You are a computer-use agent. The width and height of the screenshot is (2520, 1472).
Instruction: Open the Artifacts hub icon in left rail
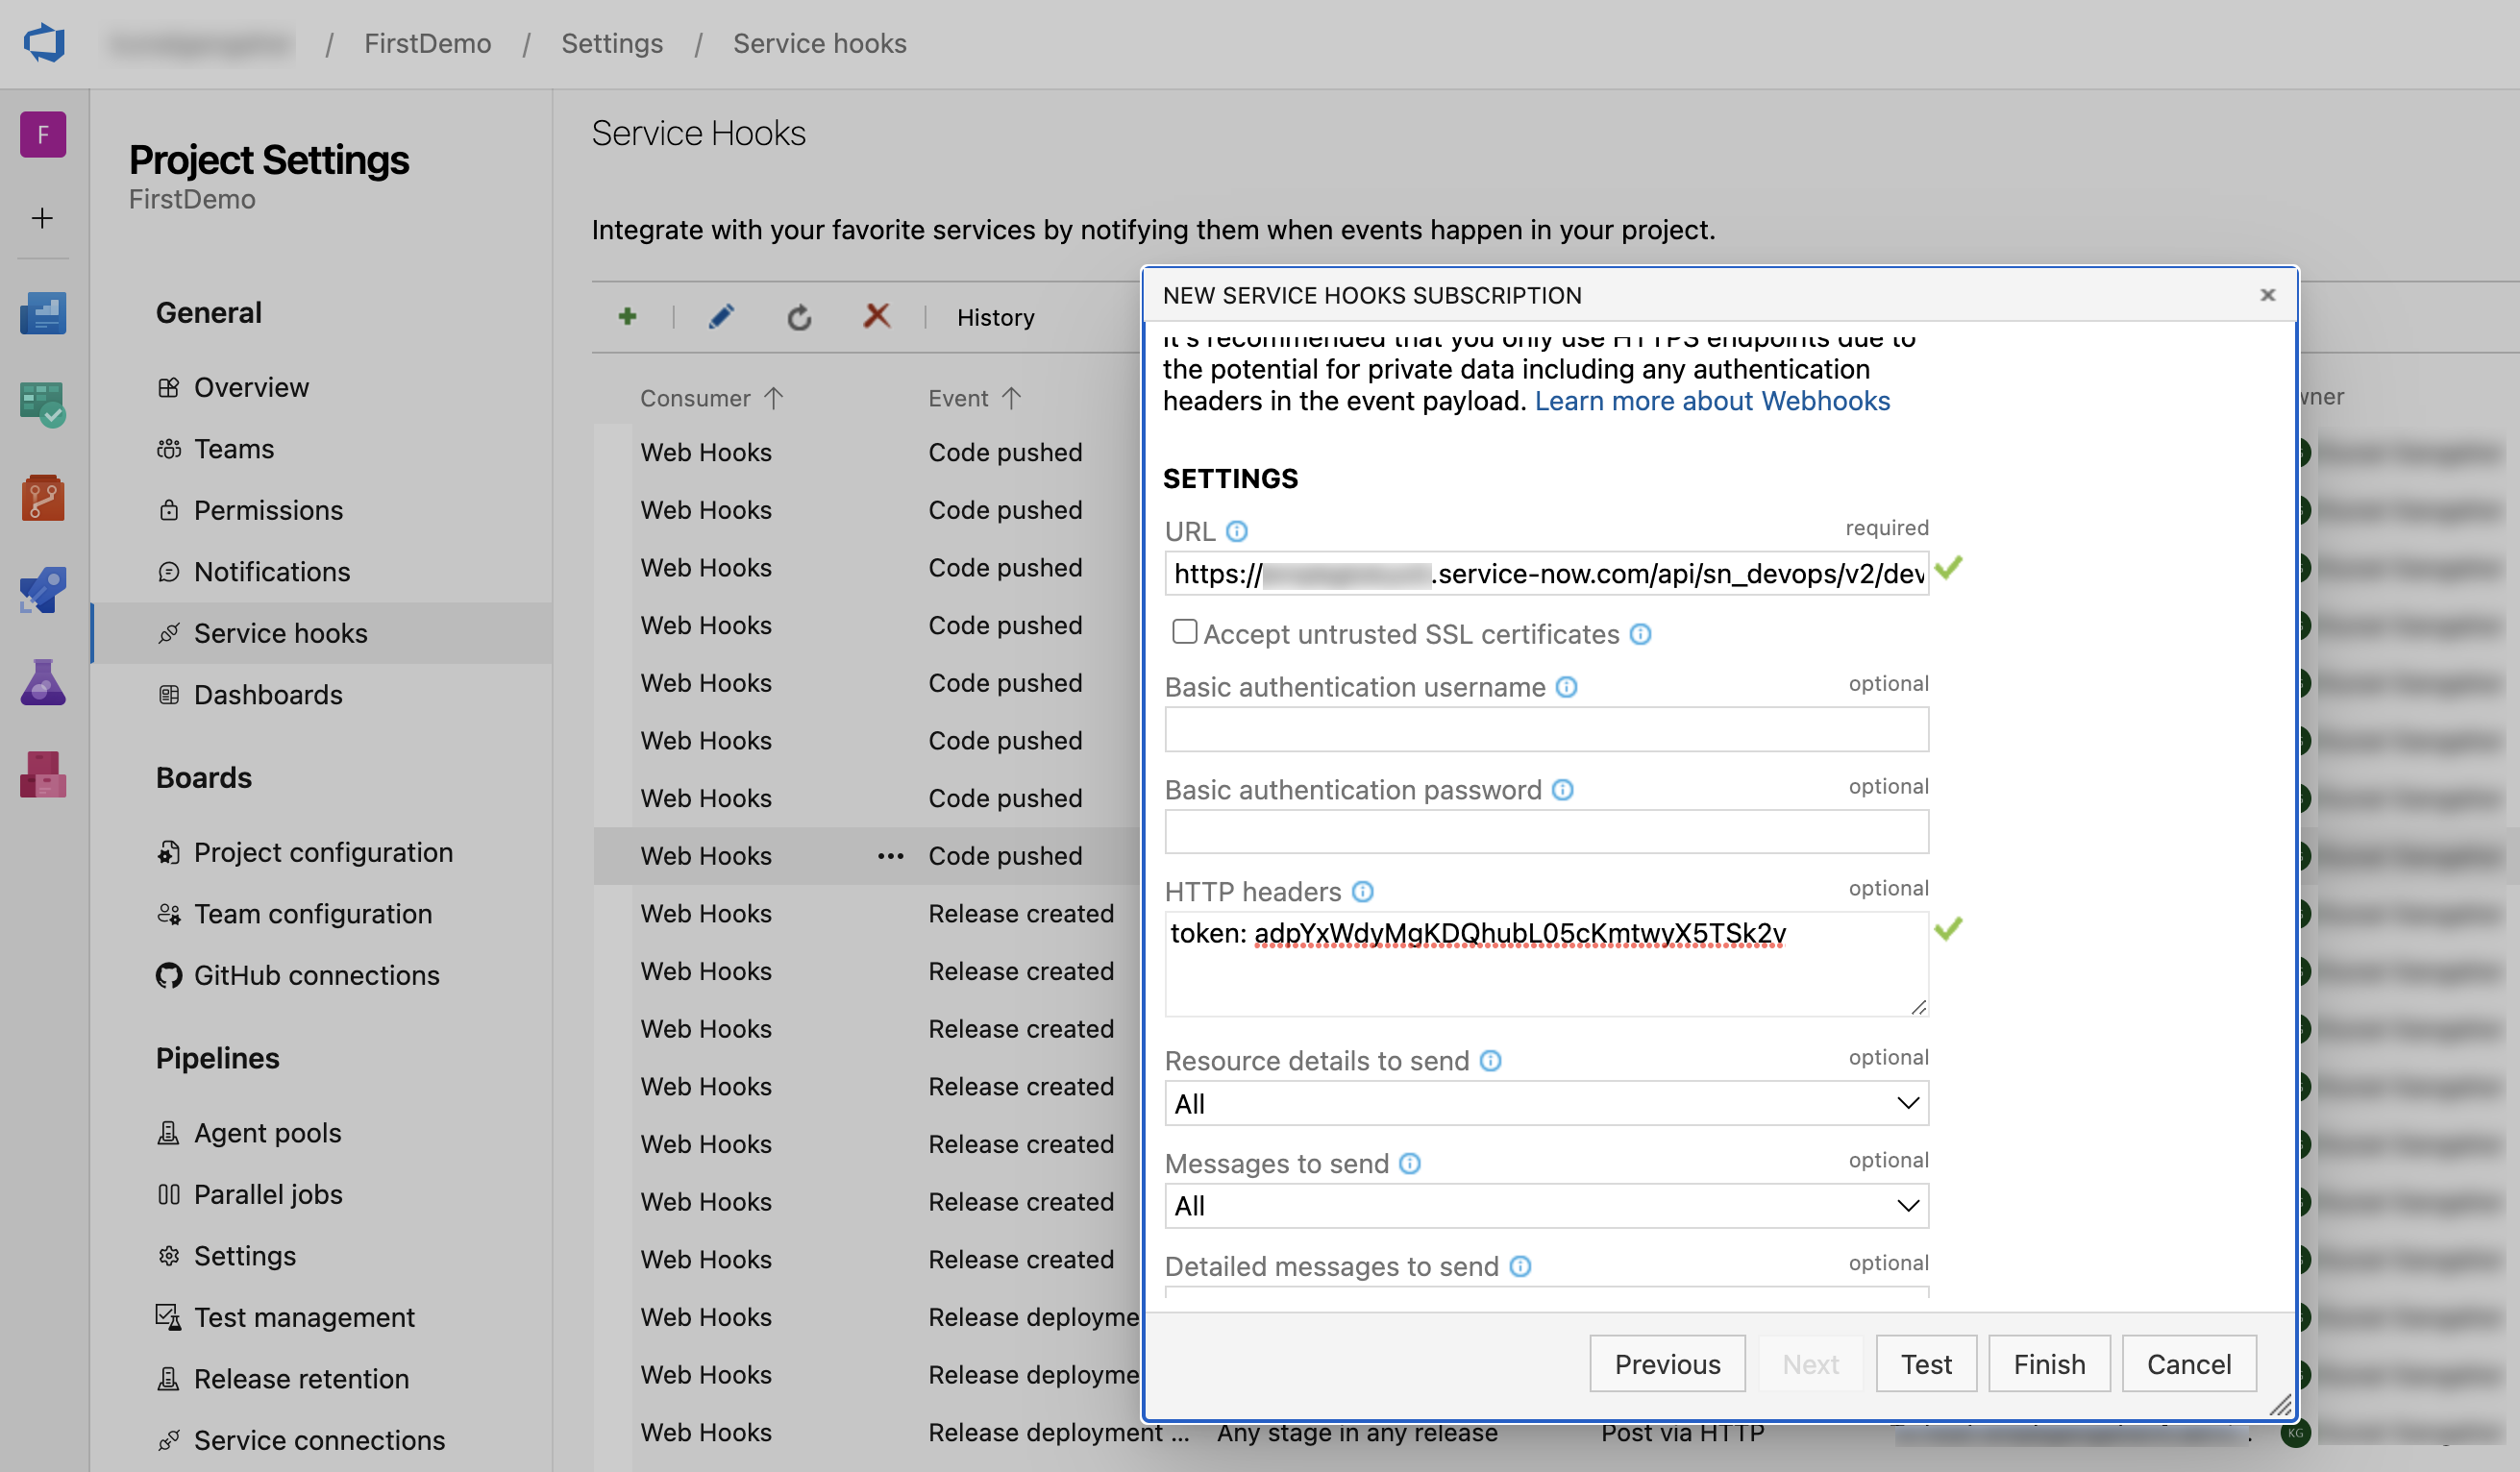(43, 774)
